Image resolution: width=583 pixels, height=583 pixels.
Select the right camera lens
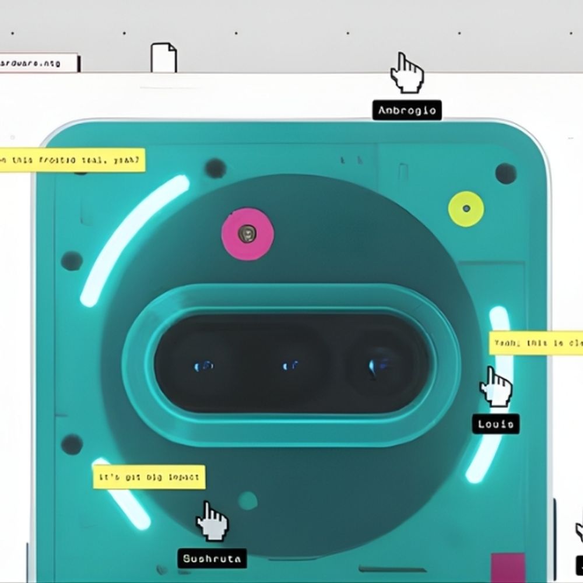[376, 366]
